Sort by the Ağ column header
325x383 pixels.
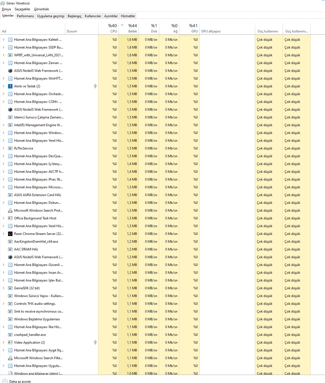click(x=169, y=28)
